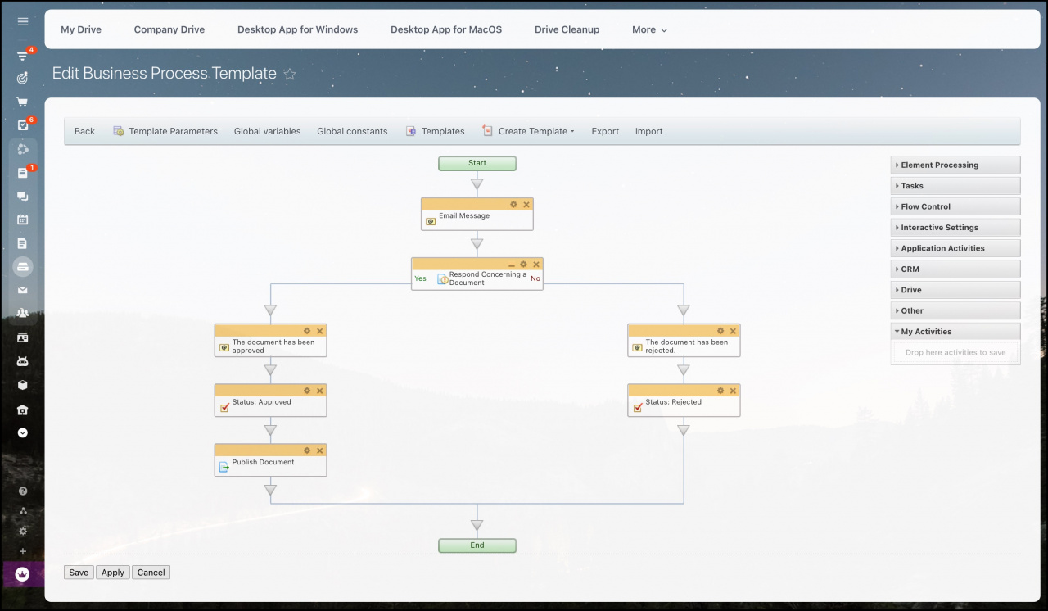
Task: Open the target goals icon in sidebar
Action: (23, 79)
